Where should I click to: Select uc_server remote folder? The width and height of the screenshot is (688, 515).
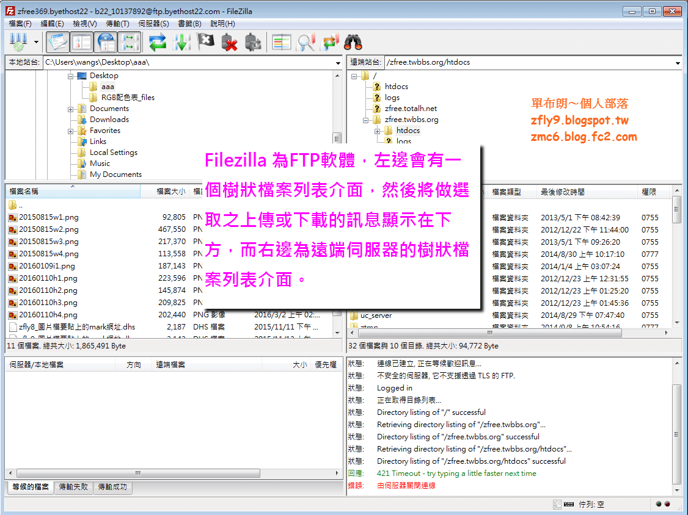[x=376, y=315]
